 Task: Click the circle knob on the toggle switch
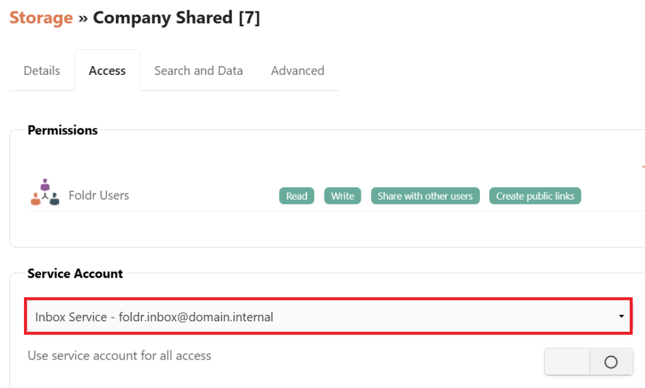pos(610,362)
